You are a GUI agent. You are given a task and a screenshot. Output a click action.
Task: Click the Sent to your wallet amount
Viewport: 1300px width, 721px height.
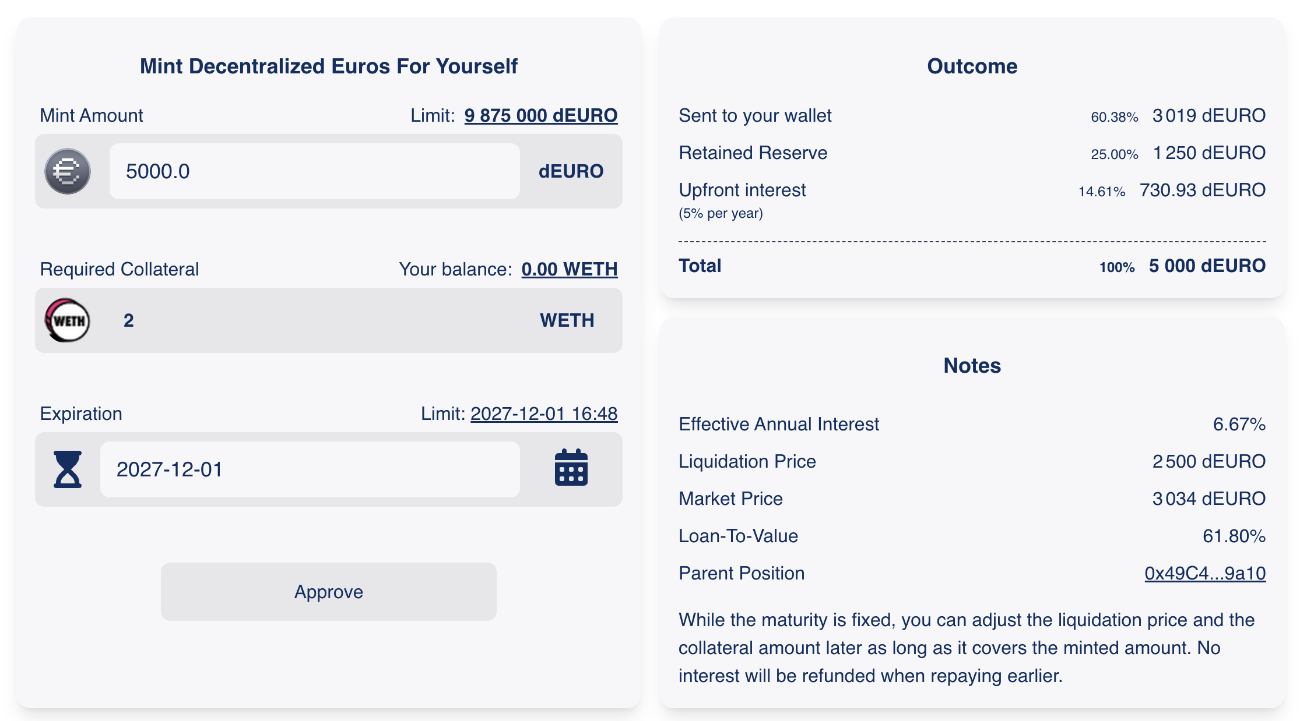tap(1208, 115)
